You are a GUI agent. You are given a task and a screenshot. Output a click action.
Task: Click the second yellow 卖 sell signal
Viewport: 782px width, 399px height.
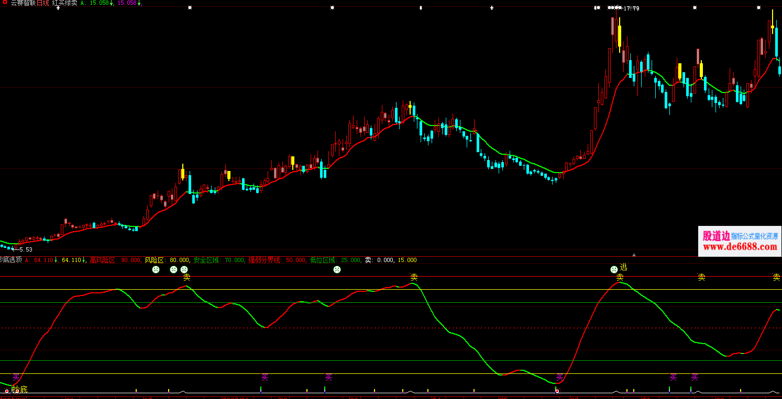pos(414,277)
